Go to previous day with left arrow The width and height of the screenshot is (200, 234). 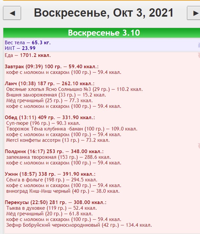click(x=12, y=13)
